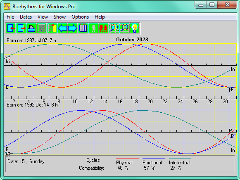Viewport: 240px width, 180px height.
Task: Maximize the Biorhythms window
Action: click(x=212, y=5)
